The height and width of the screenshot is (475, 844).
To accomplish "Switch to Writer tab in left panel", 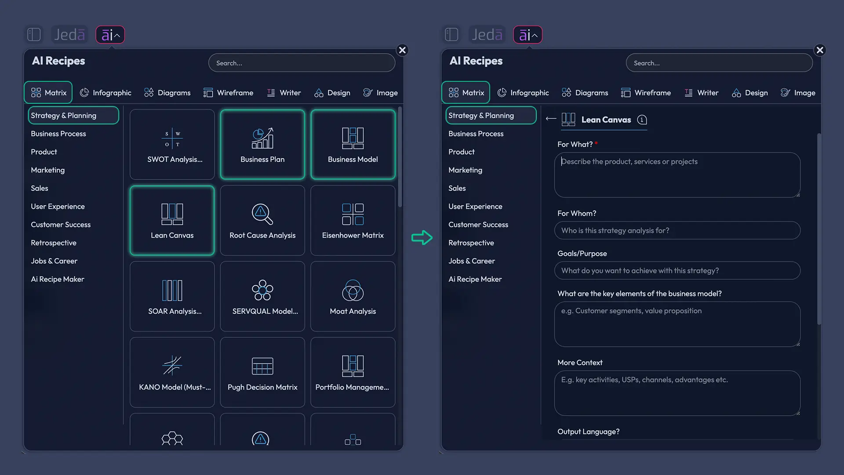I will [x=284, y=93].
